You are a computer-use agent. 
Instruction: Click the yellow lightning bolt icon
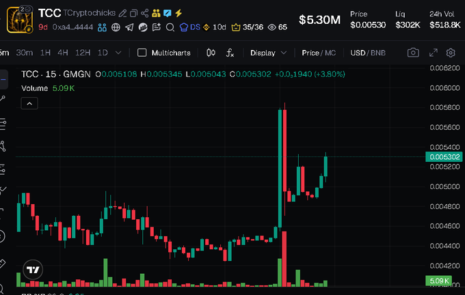pyautogui.click(x=178, y=13)
